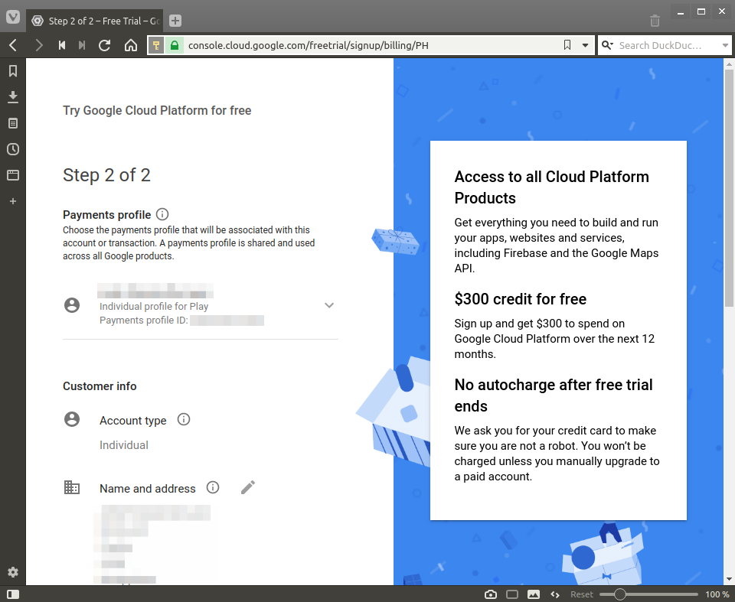Click the address bar URL field
This screenshot has height=602, width=735.
pyautogui.click(x=371, y=45)
